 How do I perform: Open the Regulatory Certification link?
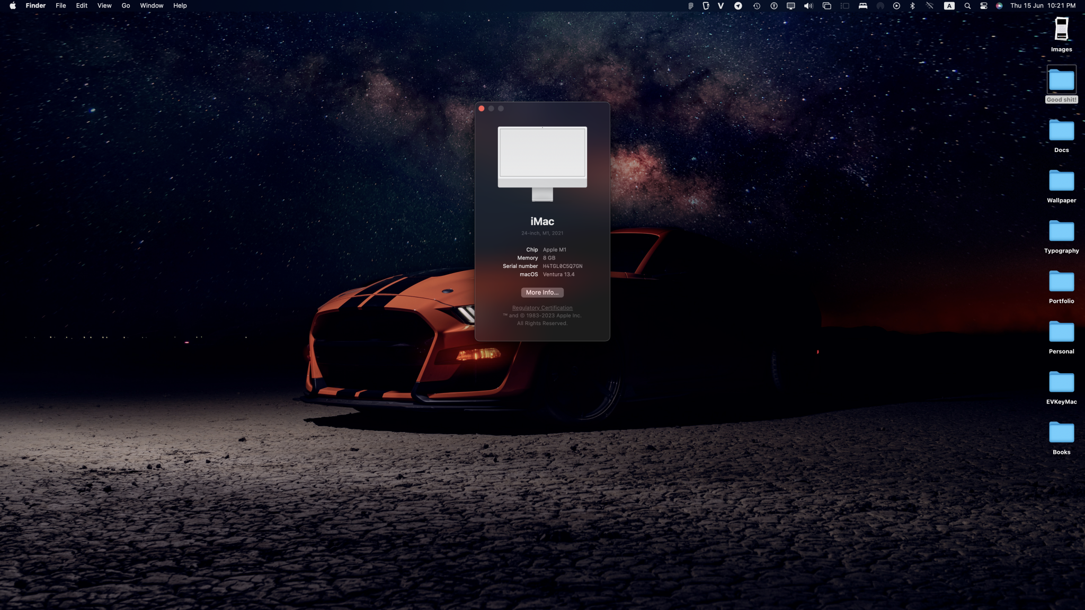542,308
